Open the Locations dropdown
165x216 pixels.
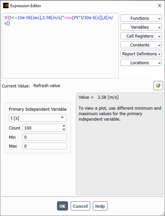pyautogui.click(x=141, y=63)
